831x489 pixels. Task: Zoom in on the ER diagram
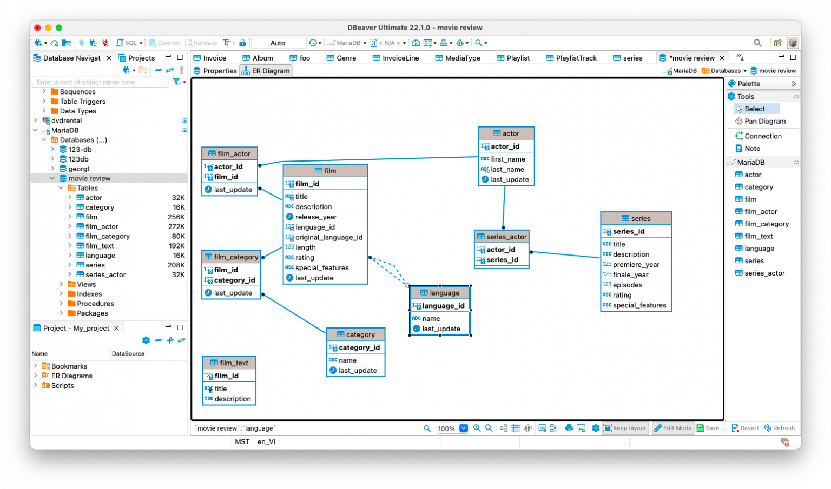pyautogui.click(x=477, y=427)
